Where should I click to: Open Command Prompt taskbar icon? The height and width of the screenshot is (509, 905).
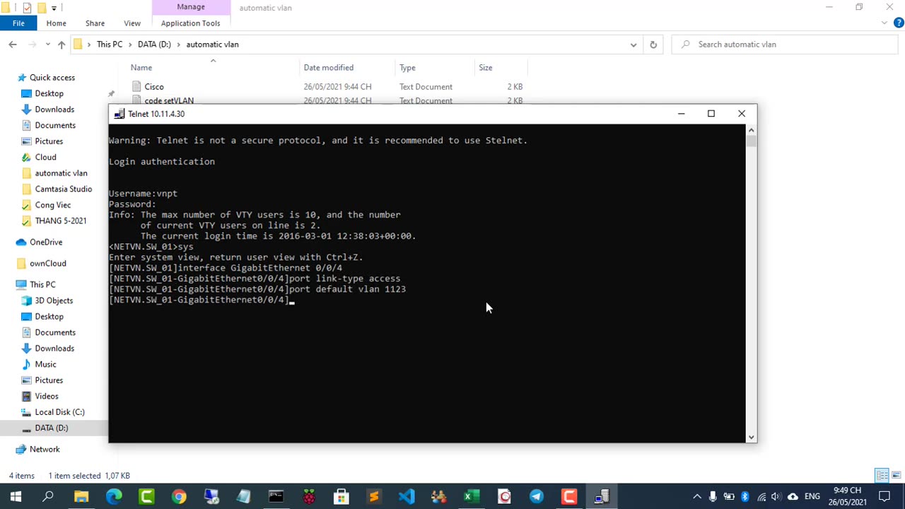pyautogui.click(x=276, y=497)
